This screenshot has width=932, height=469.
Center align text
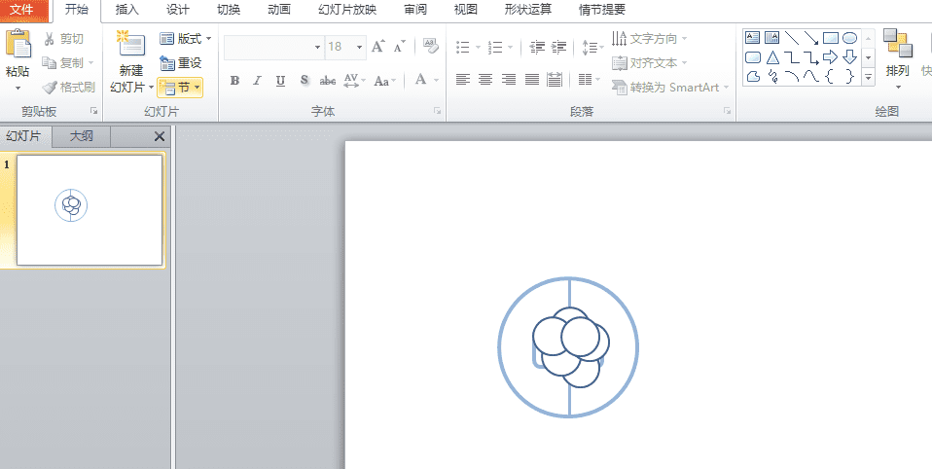click(x=485, y=79)
